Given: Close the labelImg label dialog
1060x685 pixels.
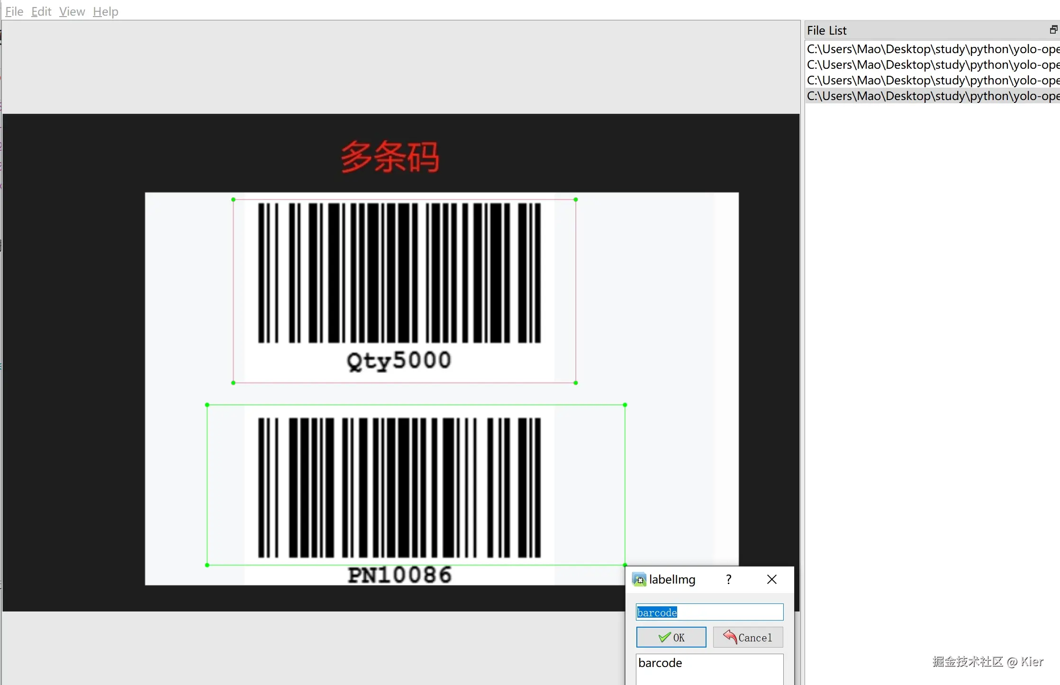Looking at the screenshot, I should 772,579.
